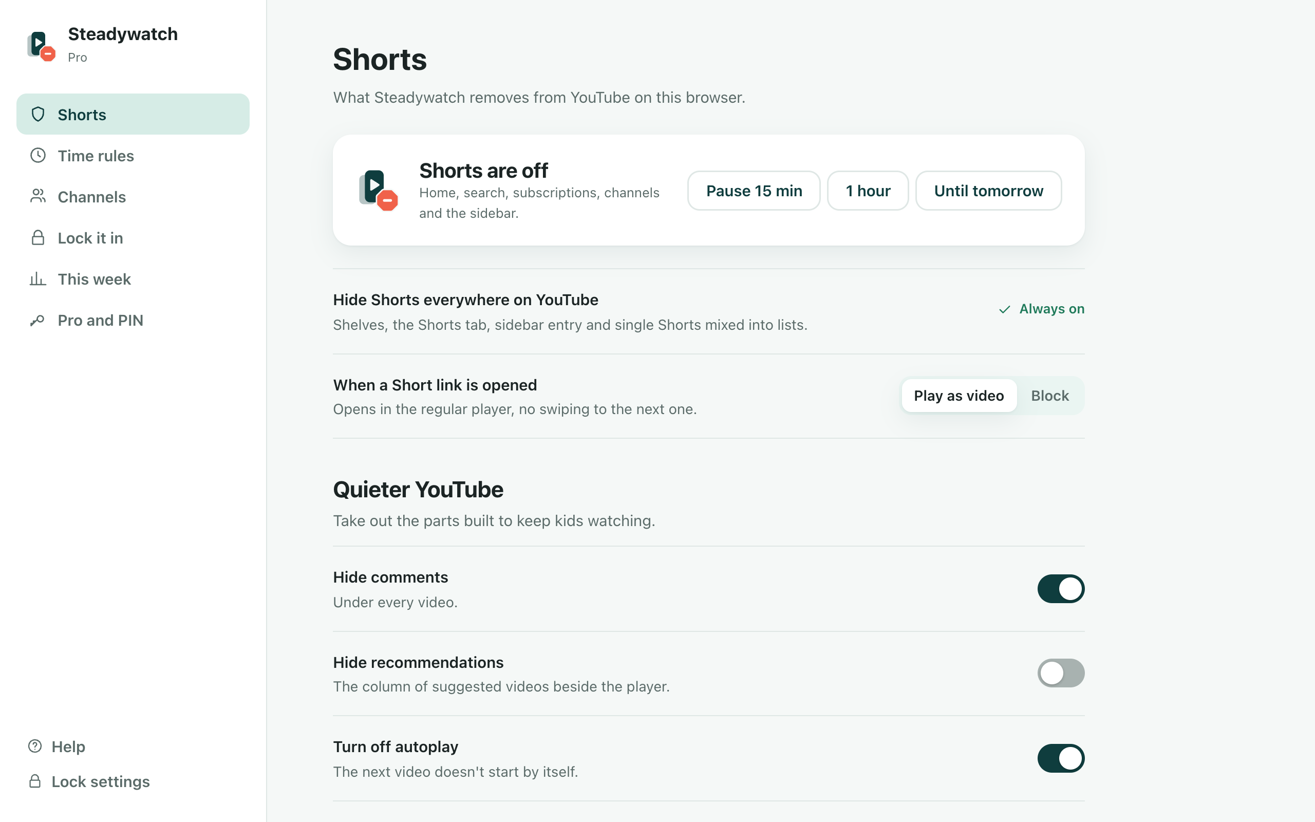This screenshot has width=1315, height=822.
Task: Click When a Short link is opened label
Action: (435, 385)
